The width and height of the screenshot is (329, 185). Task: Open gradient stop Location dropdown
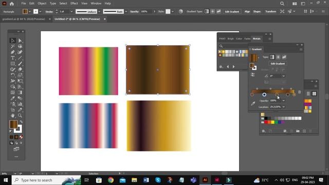tap(283, 107)
